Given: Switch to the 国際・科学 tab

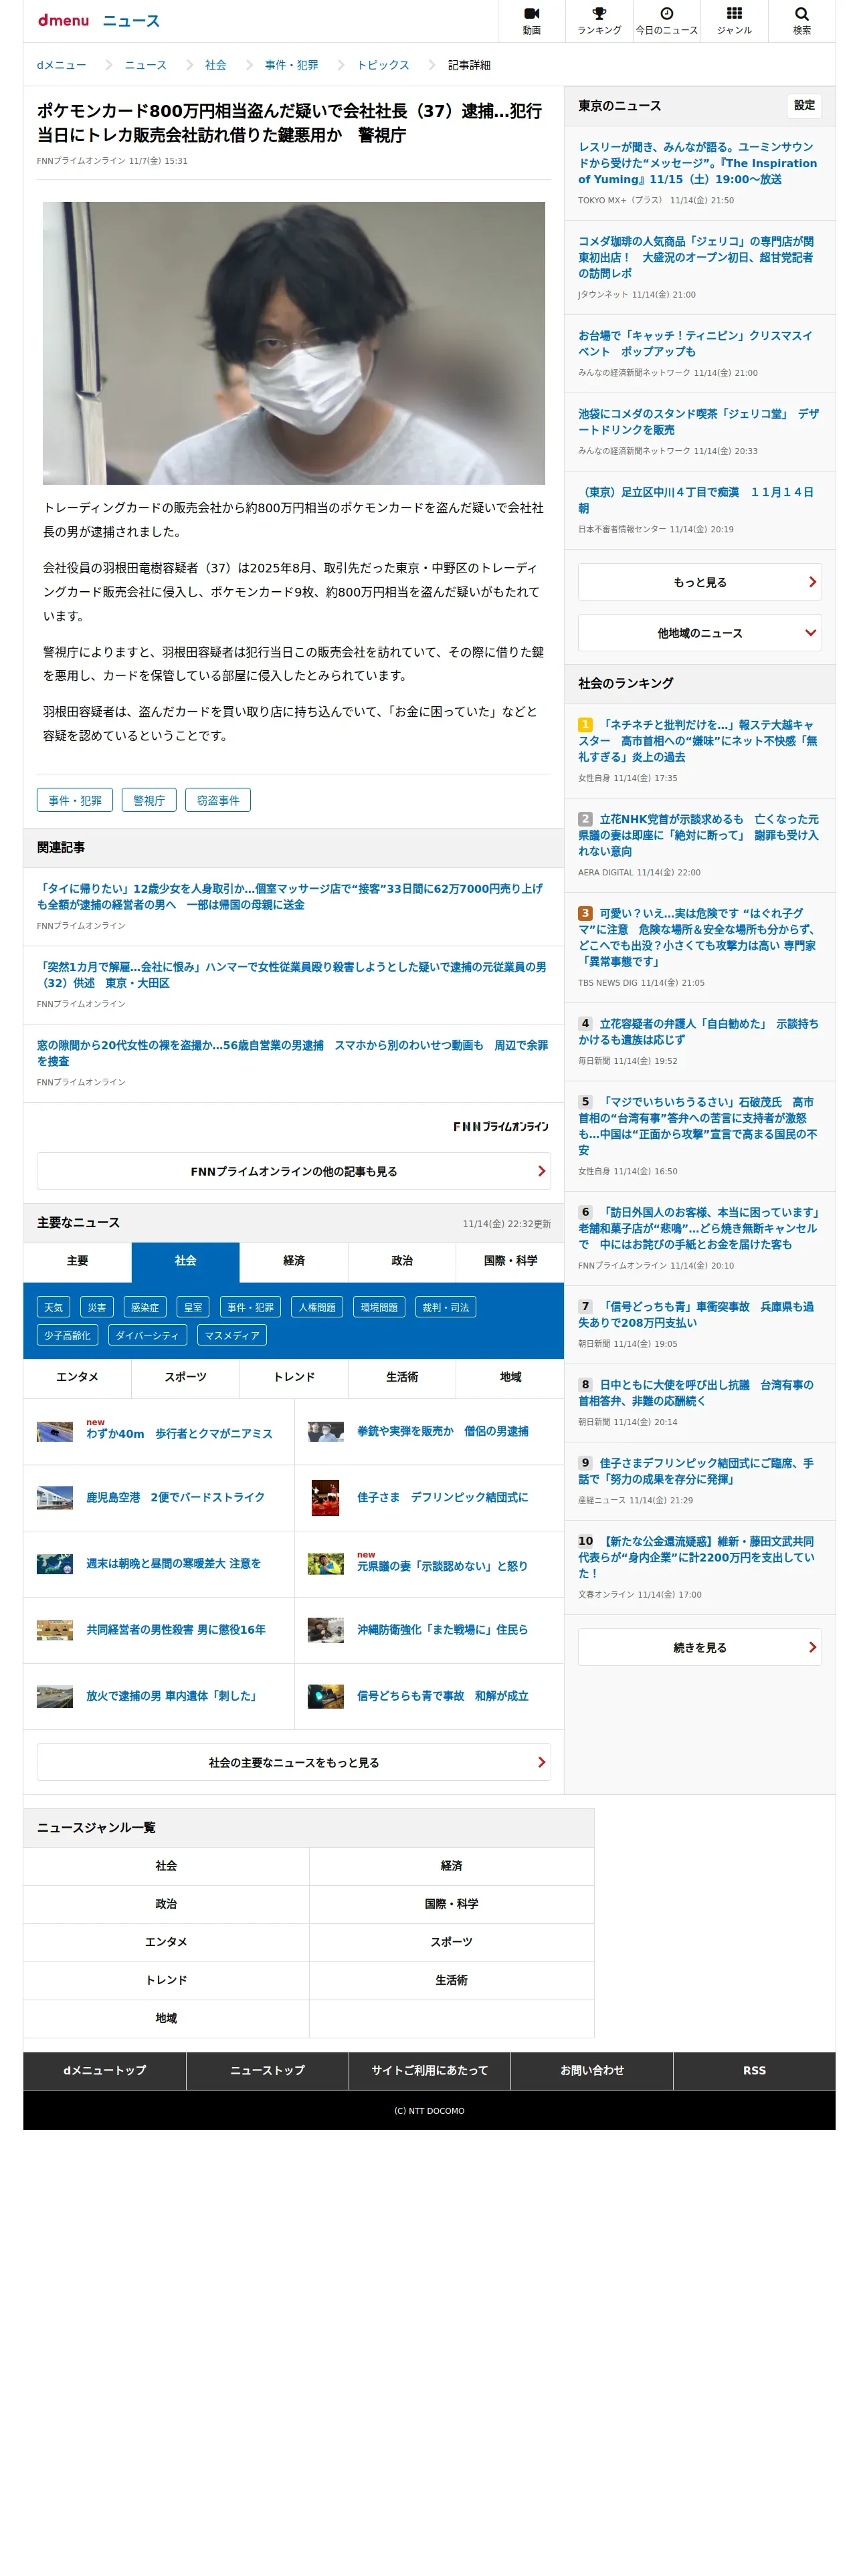Looking at the screenshot, I should [x=510, y=1261].
